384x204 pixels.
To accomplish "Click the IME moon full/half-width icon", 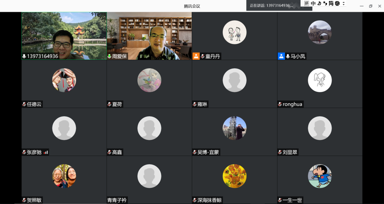I will pyautogui.click(x=319, y=3).
